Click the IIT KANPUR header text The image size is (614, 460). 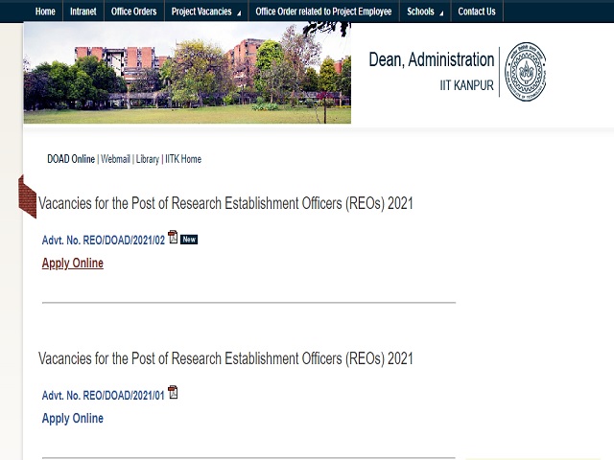pyautogui.click(x=467, y=85)
